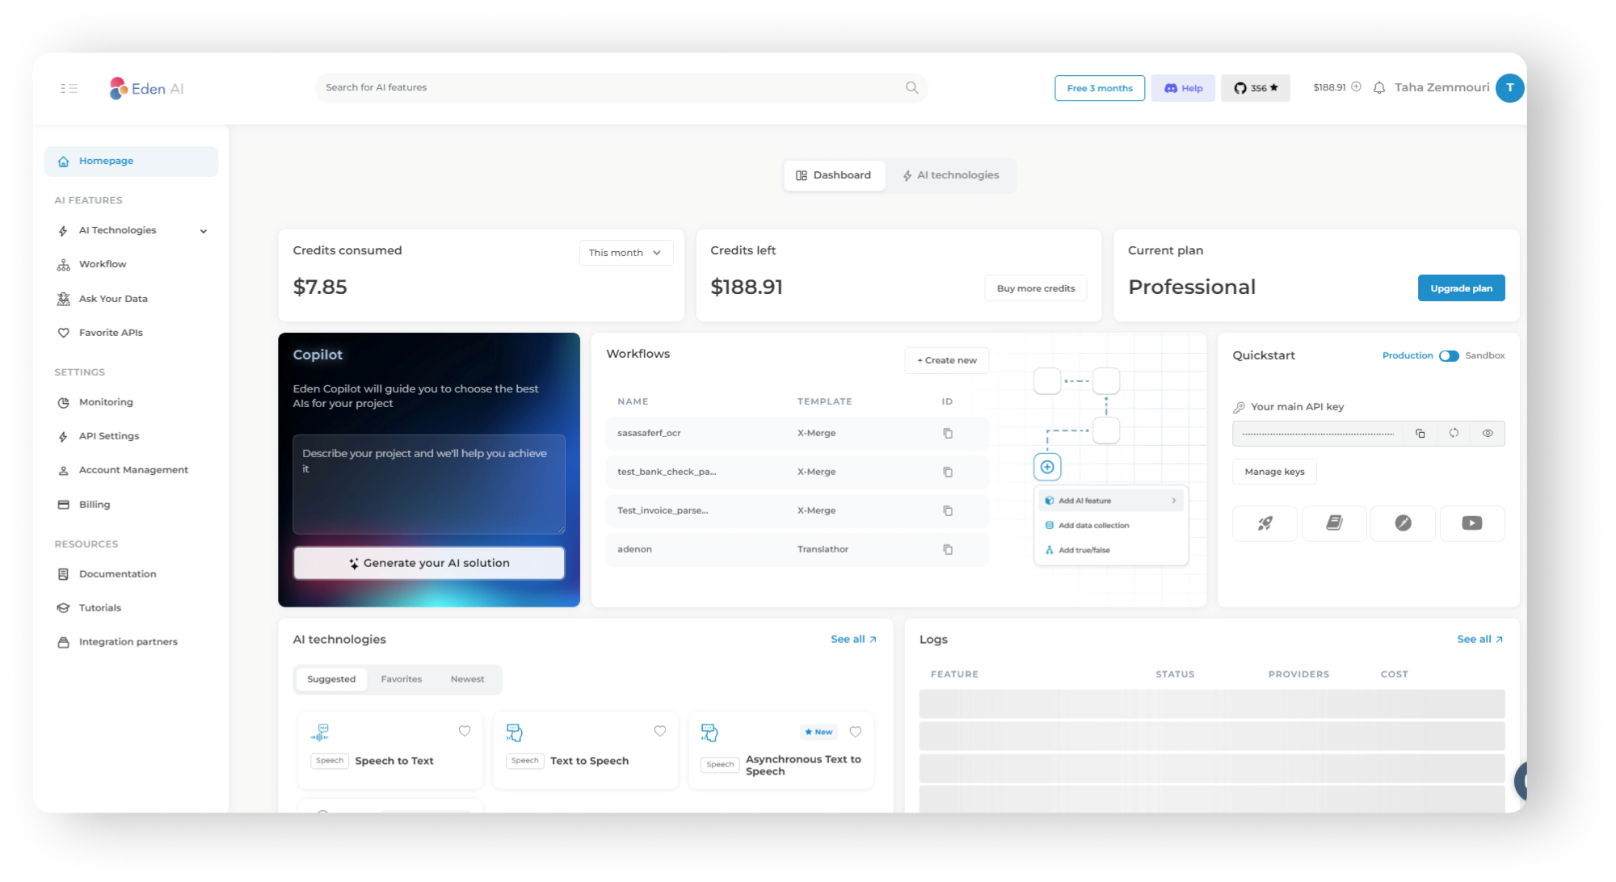Open the YouTube tutorials shortcut
1616x882 pixels.
click(1472, 523)
